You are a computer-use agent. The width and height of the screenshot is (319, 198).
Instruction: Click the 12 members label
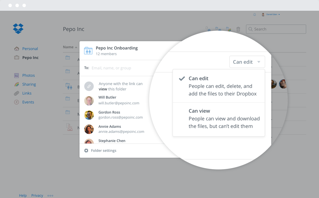pyautogui.click(x=106, y=54)
